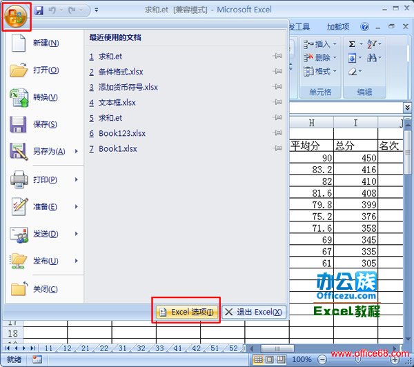Click the Fill down-arrow icon
Viewport: 414px width, 367px height.
click(352, 58)
